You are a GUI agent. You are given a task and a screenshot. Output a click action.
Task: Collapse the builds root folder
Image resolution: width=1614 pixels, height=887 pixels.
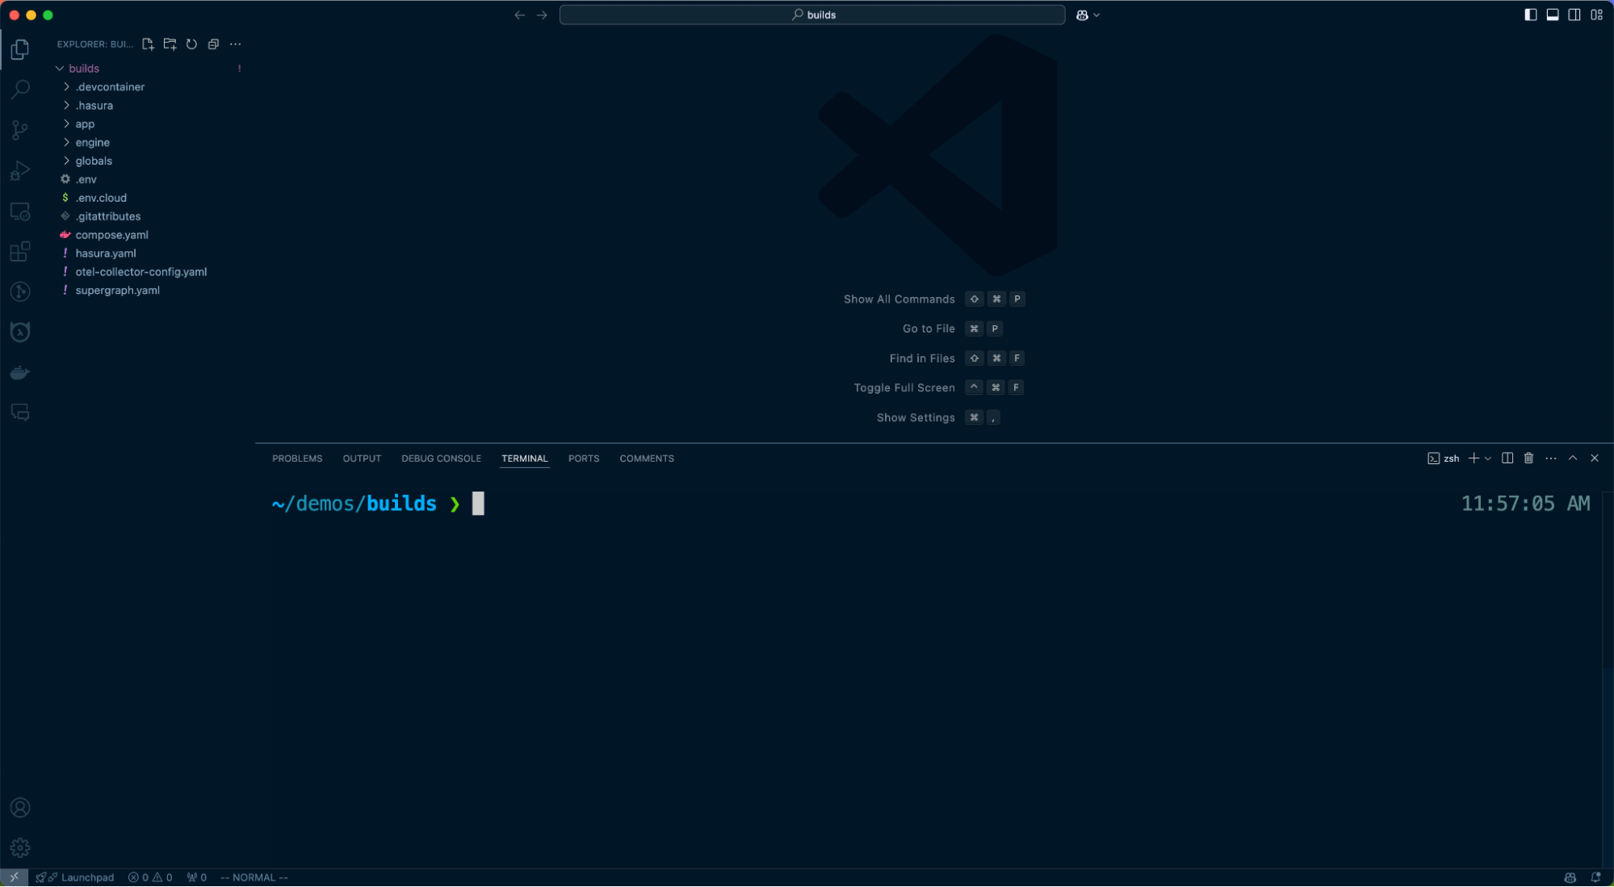coord(149,69)
